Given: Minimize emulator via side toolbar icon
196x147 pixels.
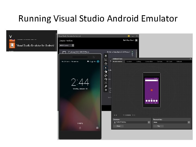Looking at the screenshot, I should coord(106,60).
